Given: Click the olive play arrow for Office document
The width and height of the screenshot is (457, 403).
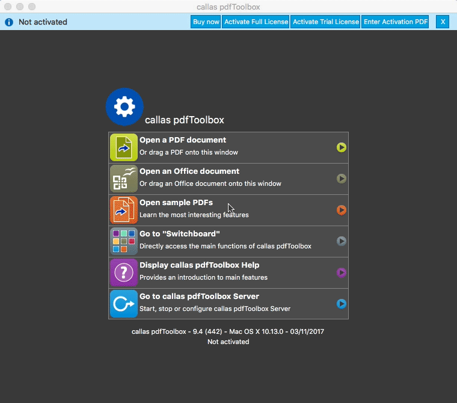Looking at the screenshot, I should [342, 179].
